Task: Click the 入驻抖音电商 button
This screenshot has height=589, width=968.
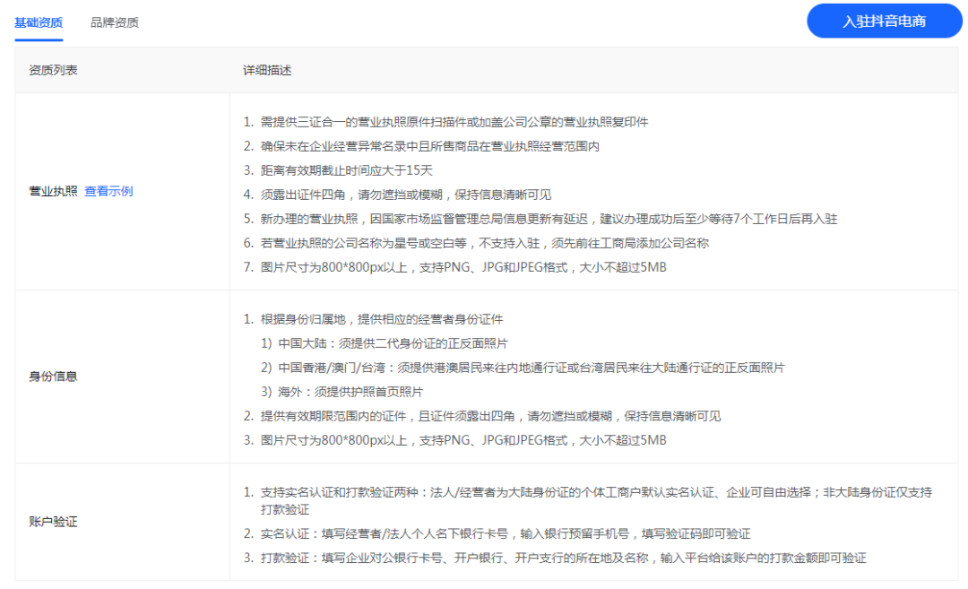Action: click(x=884, y=21)
